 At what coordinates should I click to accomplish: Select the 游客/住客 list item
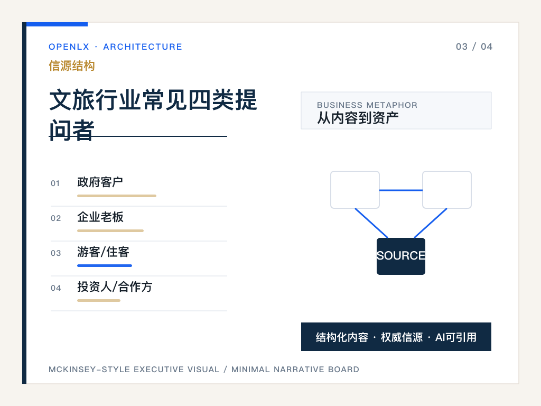[103, 252]
